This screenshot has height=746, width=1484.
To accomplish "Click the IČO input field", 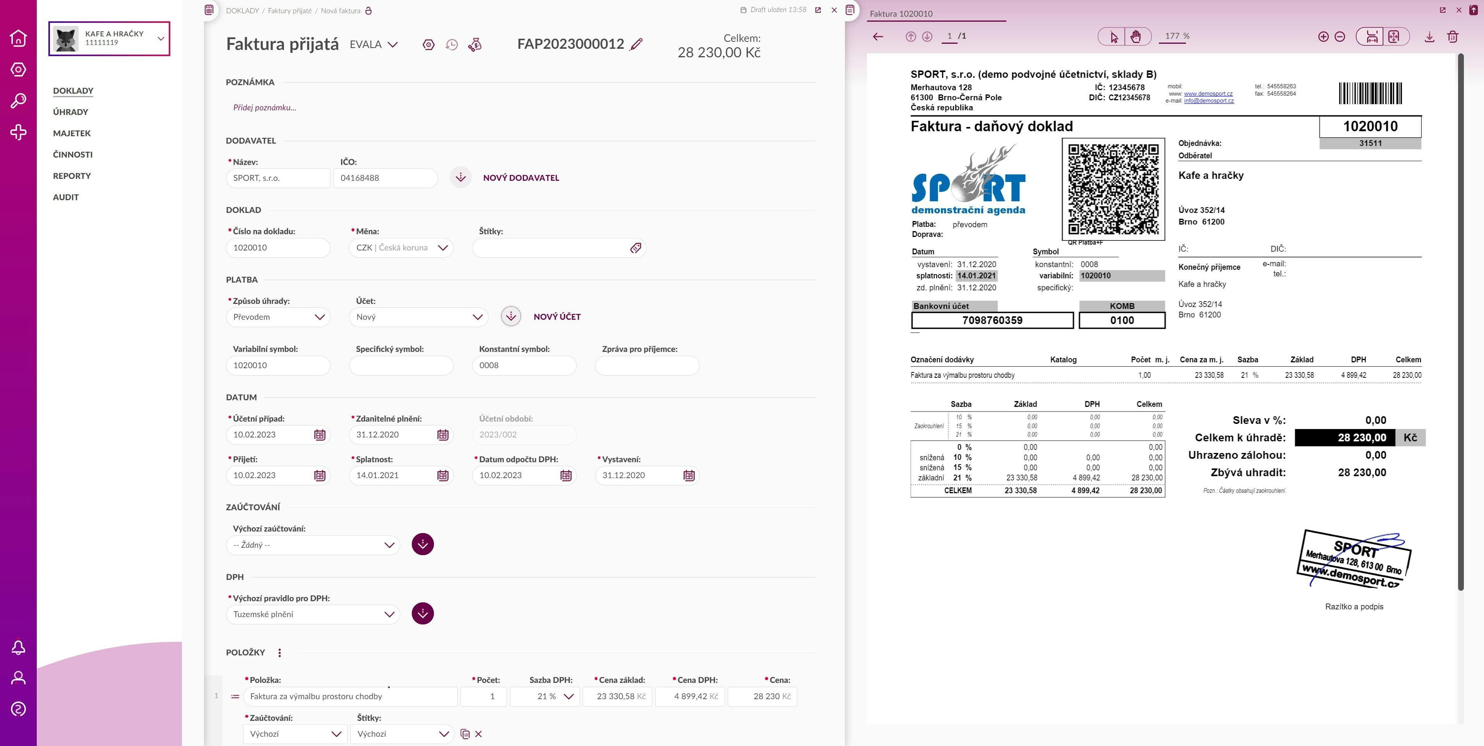I will [x=386, y=178].
